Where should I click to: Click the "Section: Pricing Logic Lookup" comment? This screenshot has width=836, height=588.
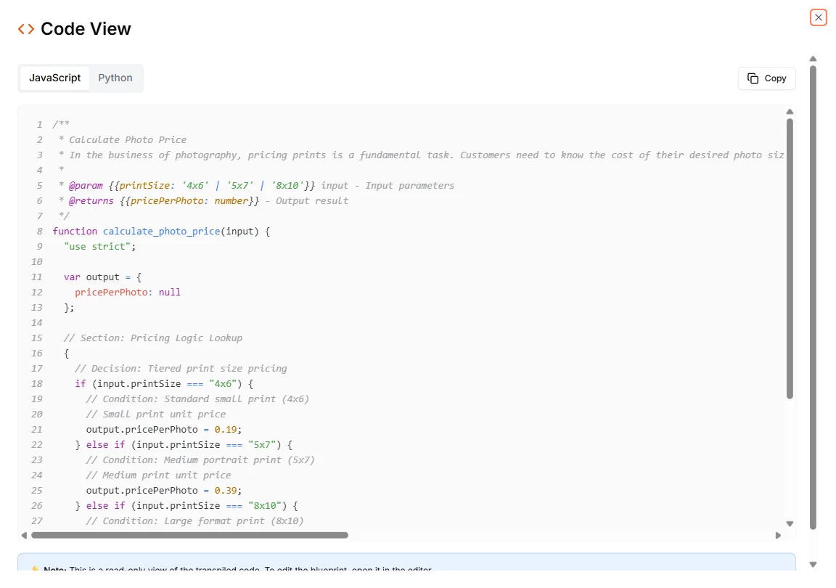[153, 338]
